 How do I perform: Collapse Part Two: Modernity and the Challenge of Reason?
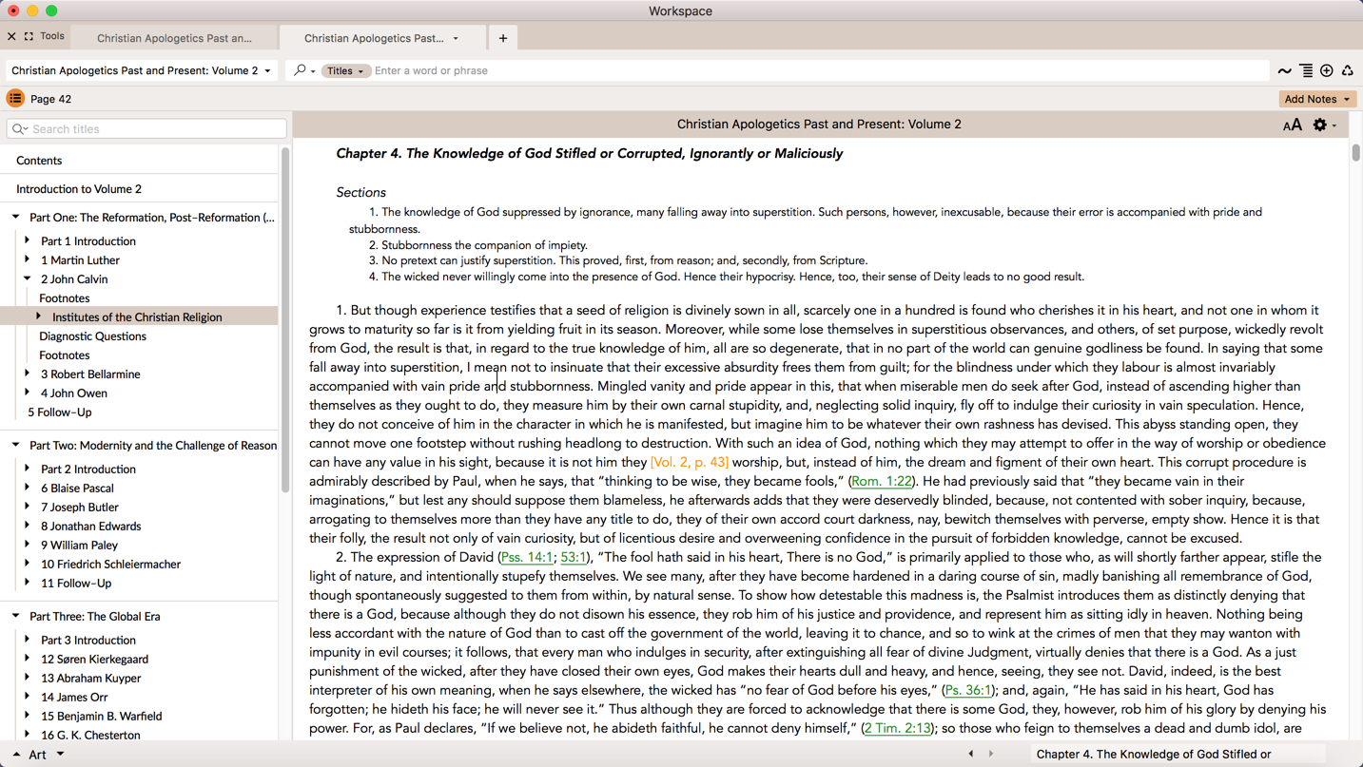coord(16,445)
